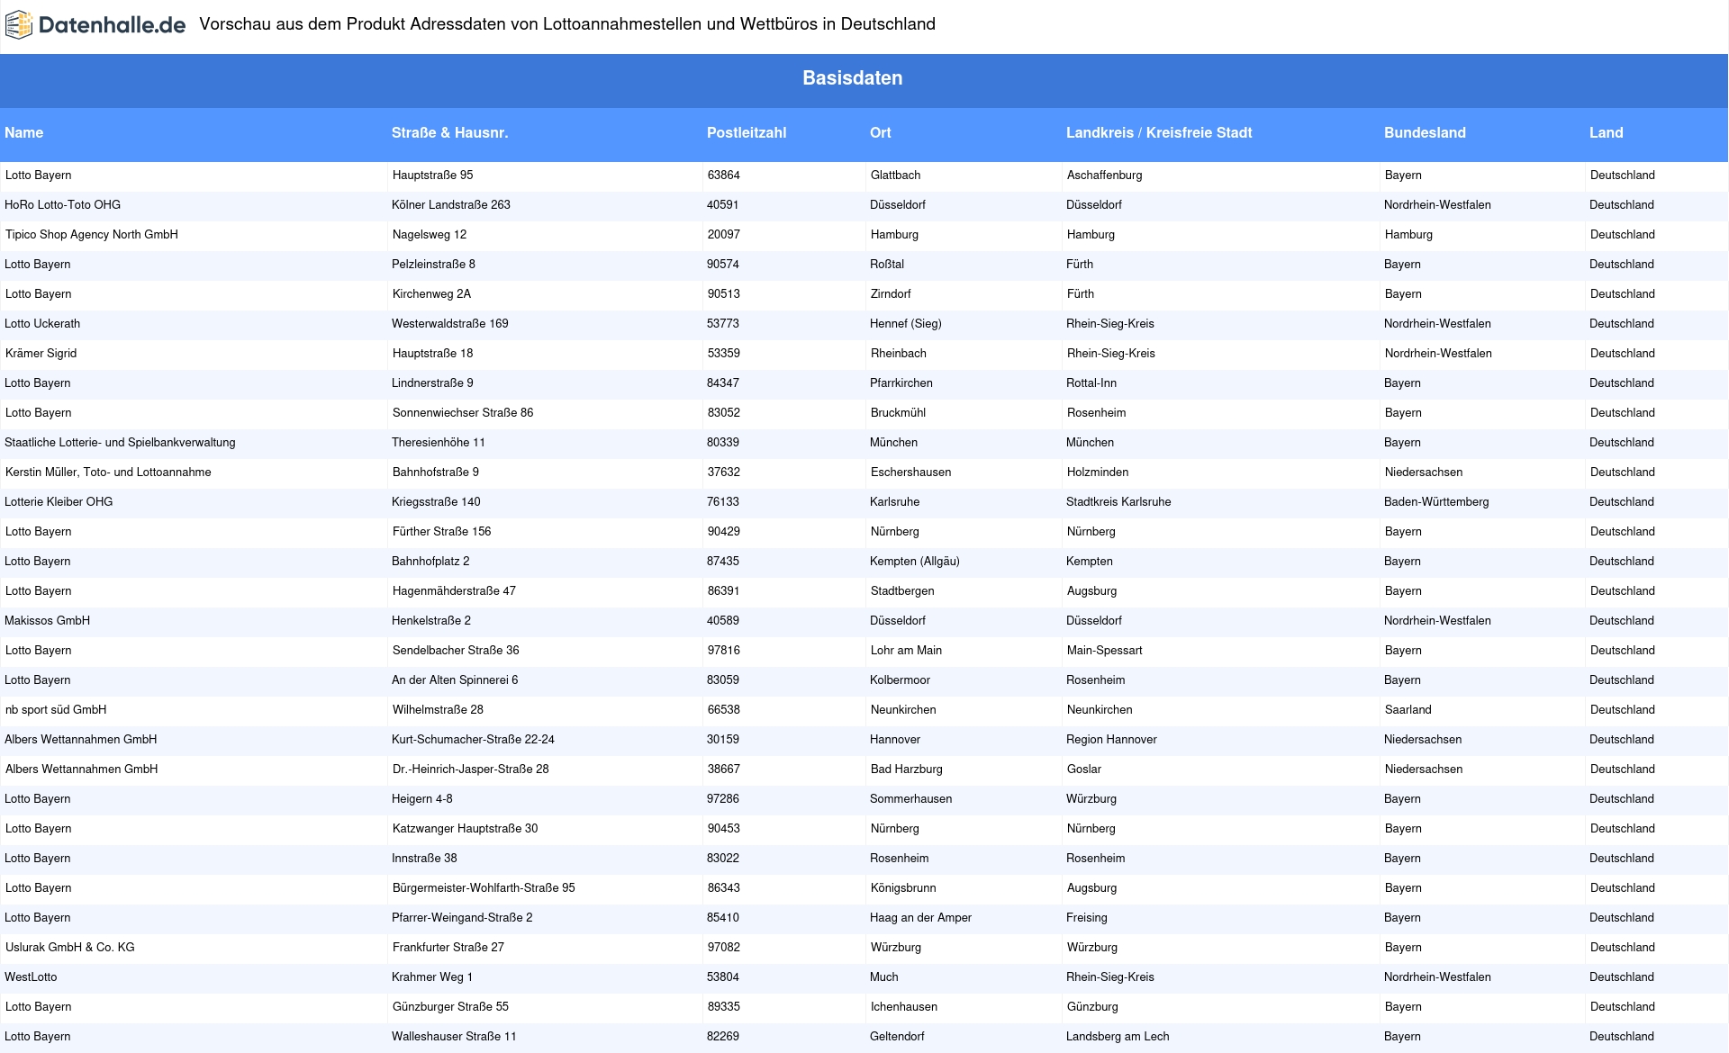Click the Name column header
Viewport: 1729px width, 1053px height.
24,132
